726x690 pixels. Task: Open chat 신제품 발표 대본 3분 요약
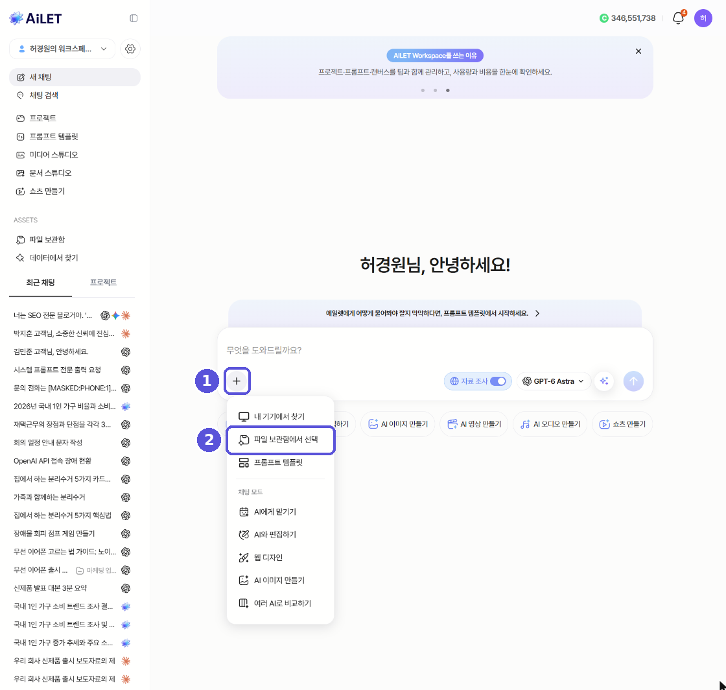point(72,588)
